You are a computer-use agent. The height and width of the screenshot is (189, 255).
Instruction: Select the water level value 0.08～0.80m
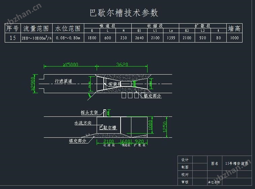(x=68, y=38)
